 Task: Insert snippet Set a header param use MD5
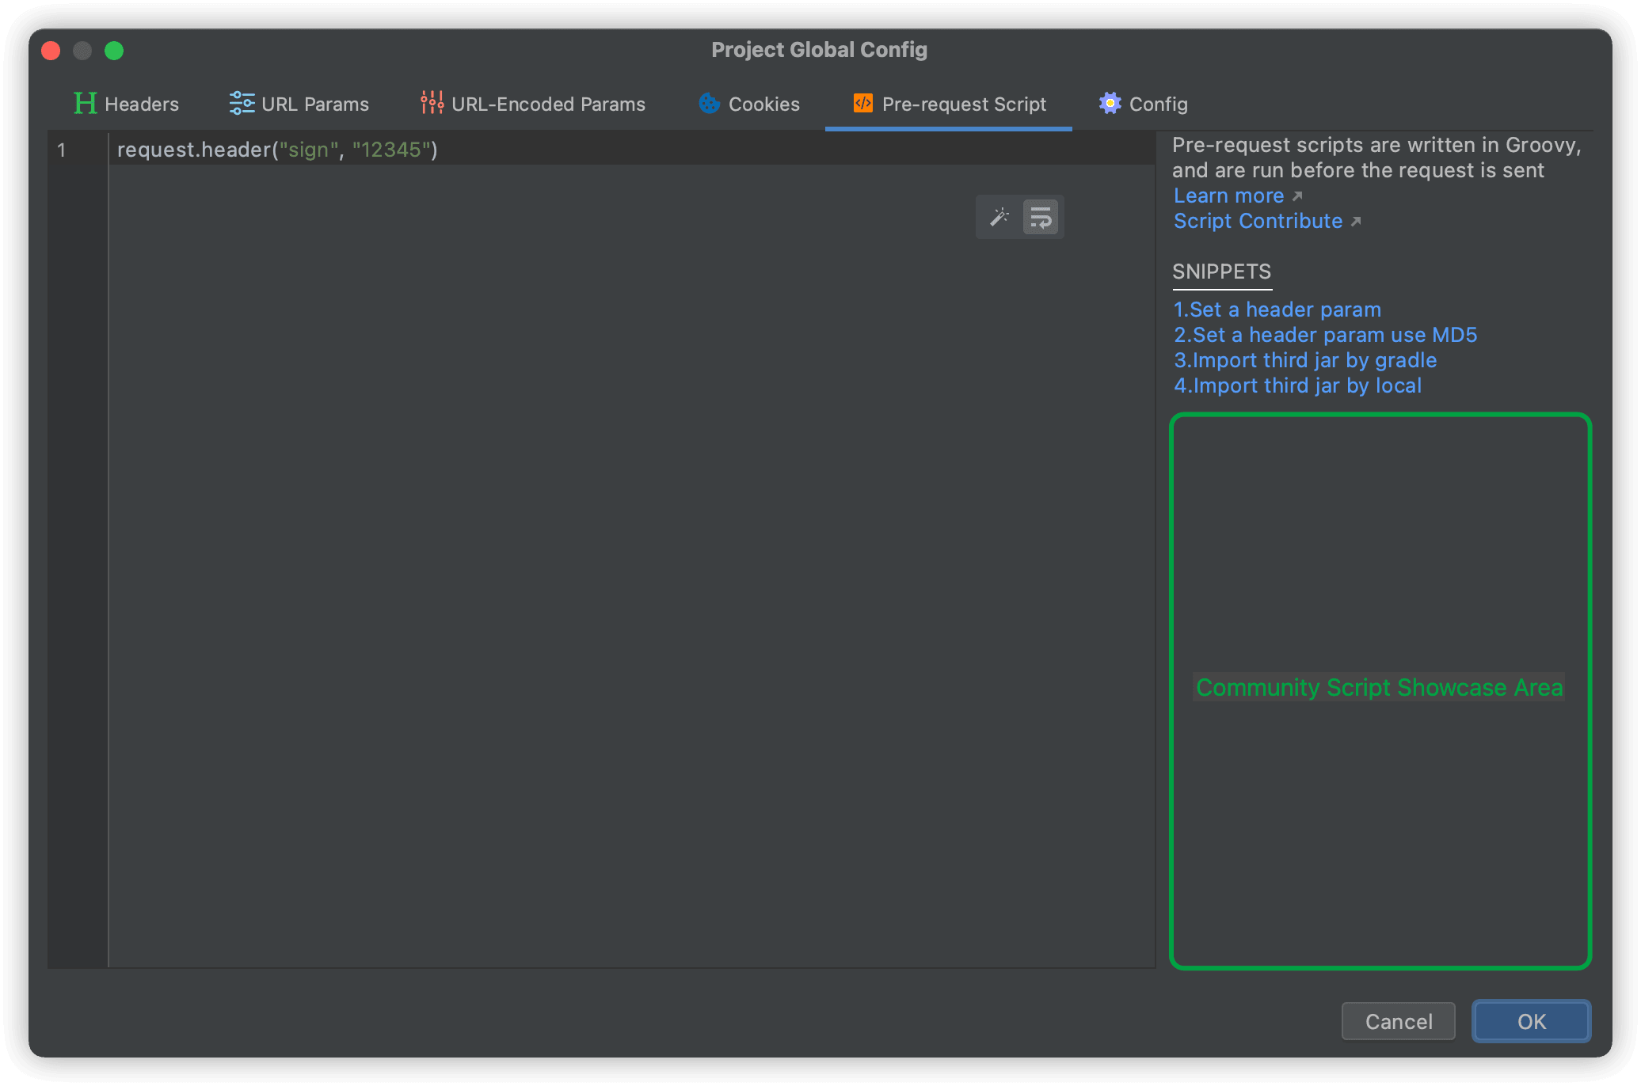pyautogui.click(x=1325, y=335)
